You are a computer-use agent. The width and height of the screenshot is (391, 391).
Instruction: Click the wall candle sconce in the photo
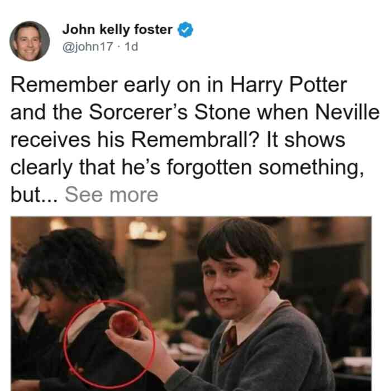coord(146,232)
